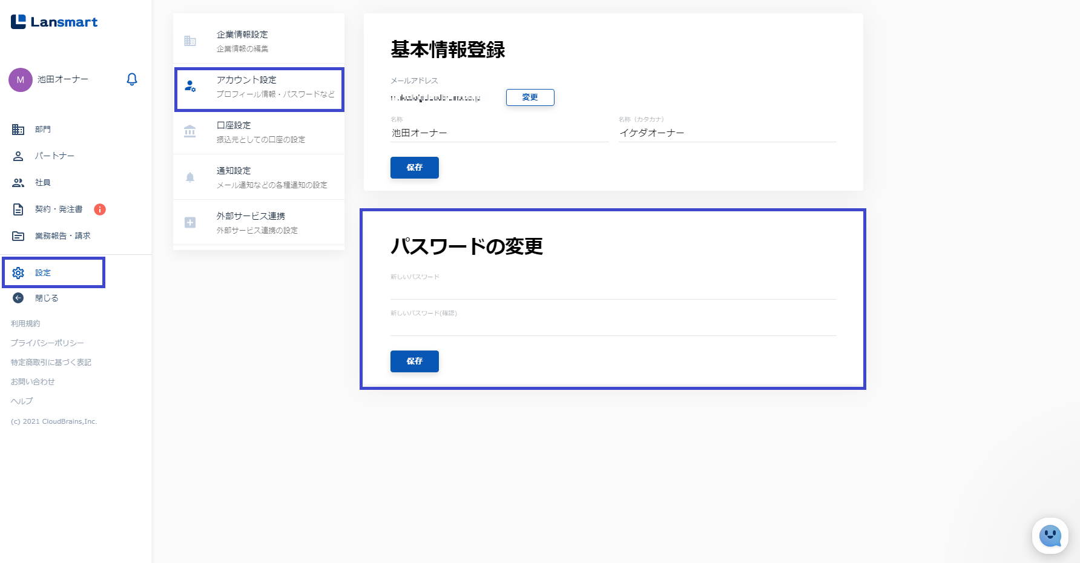Open the chat assistant bubble icon

(x=1050, y=535)
